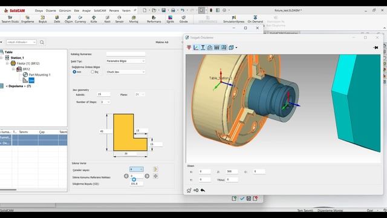Click the home view icon below viewer

pos(189,190)
